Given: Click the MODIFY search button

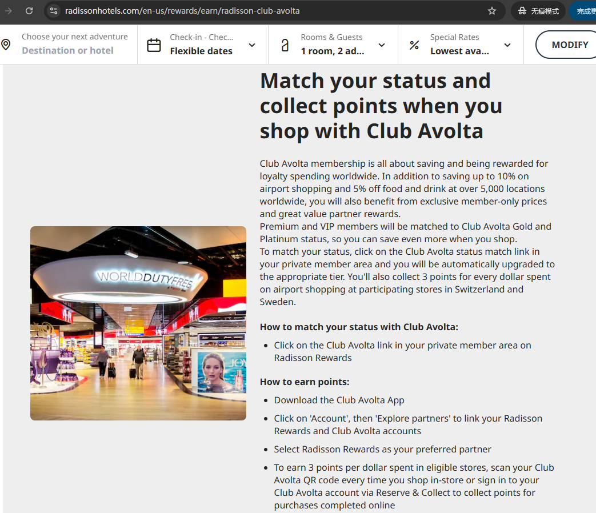Looking at the screenshot, I should point(569,45).
